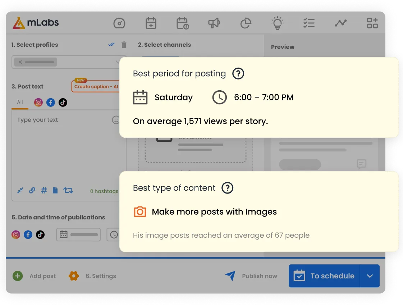Expand the To schedule dropdown arrow
The width and height of the screenshot is (403, 305).
point(370,276)
